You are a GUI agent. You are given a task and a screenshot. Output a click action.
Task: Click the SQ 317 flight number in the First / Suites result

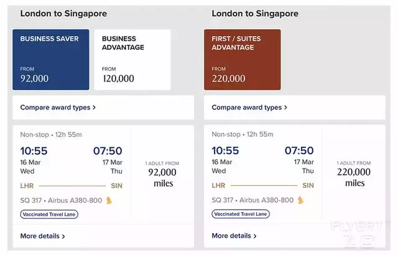224,200
